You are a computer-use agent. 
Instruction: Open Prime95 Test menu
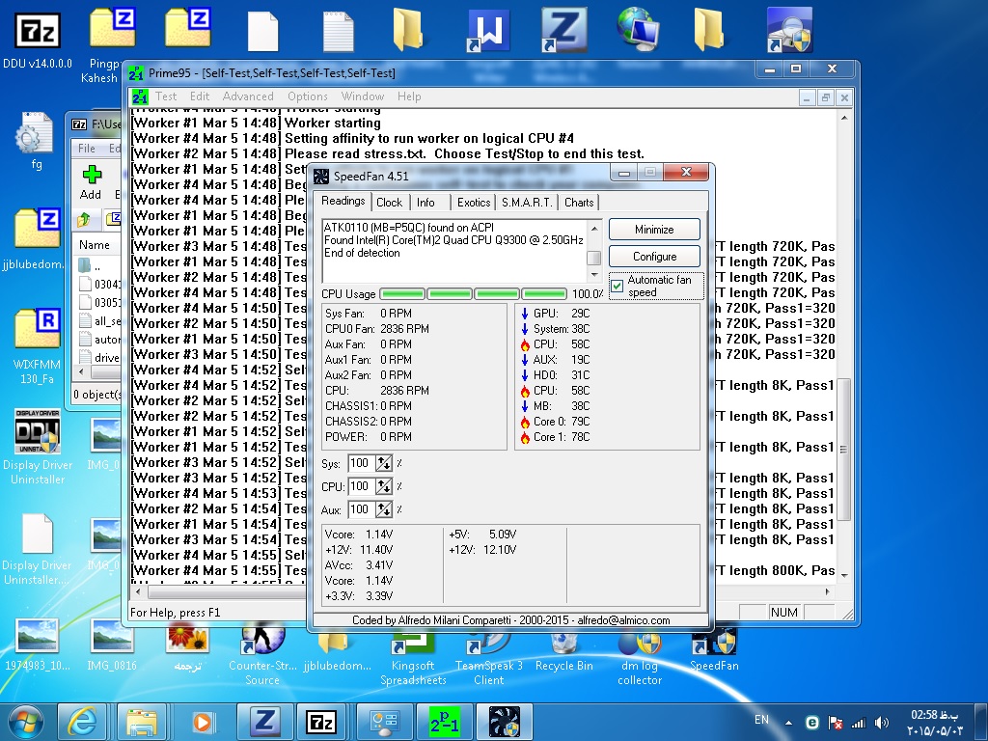[x=166, y=96]
